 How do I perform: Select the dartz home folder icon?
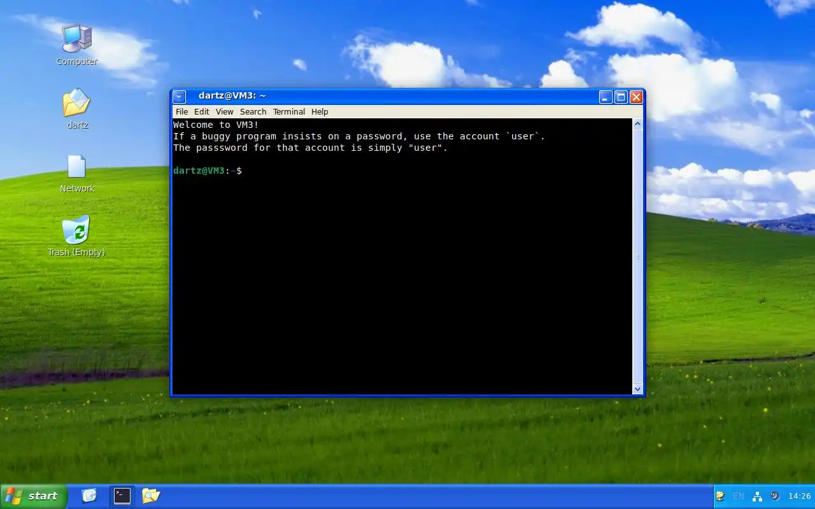77,109
